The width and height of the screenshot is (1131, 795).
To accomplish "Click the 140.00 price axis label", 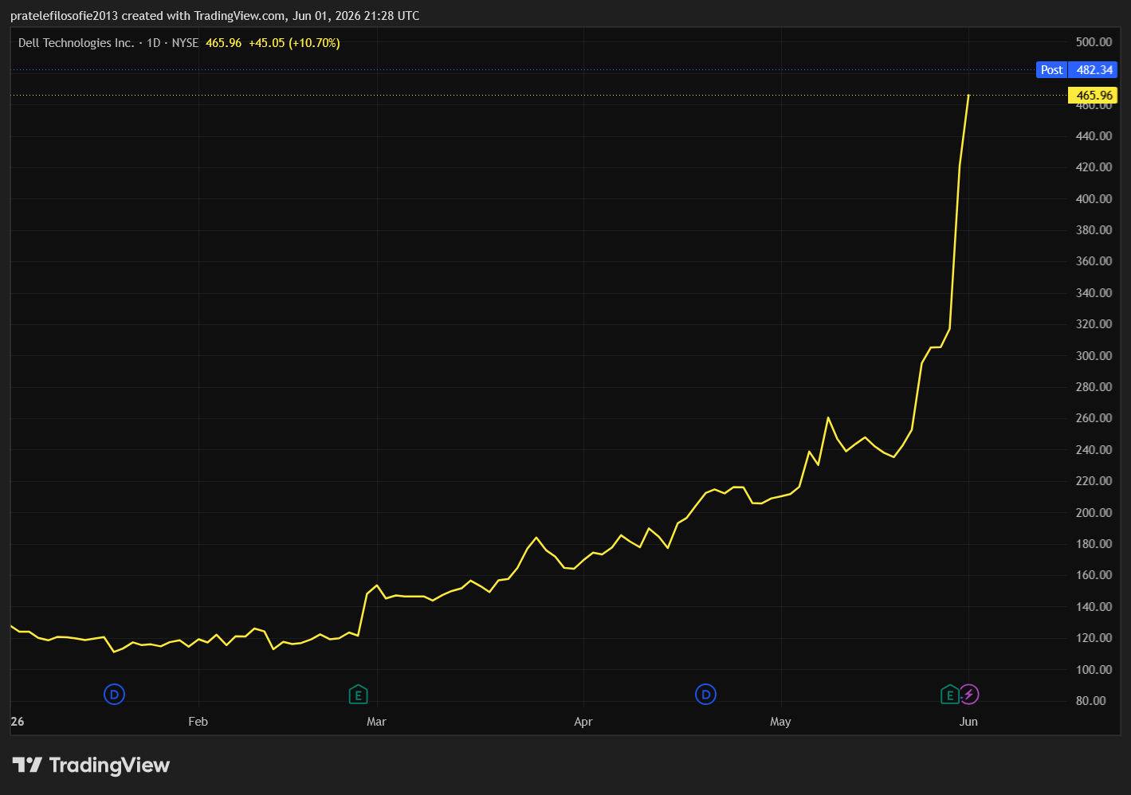I will pos(1094,607).
